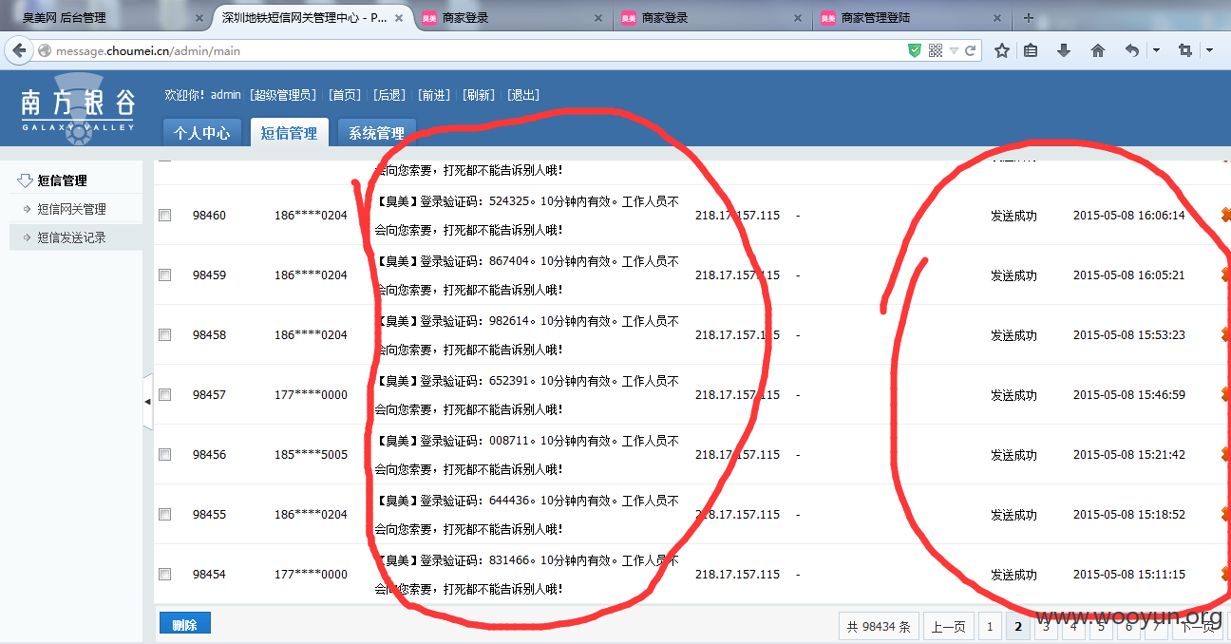The width and height of the screenshot is (1231, 644).
Task: Open address bar history dropdown arrow
Action: pos(954,50)
